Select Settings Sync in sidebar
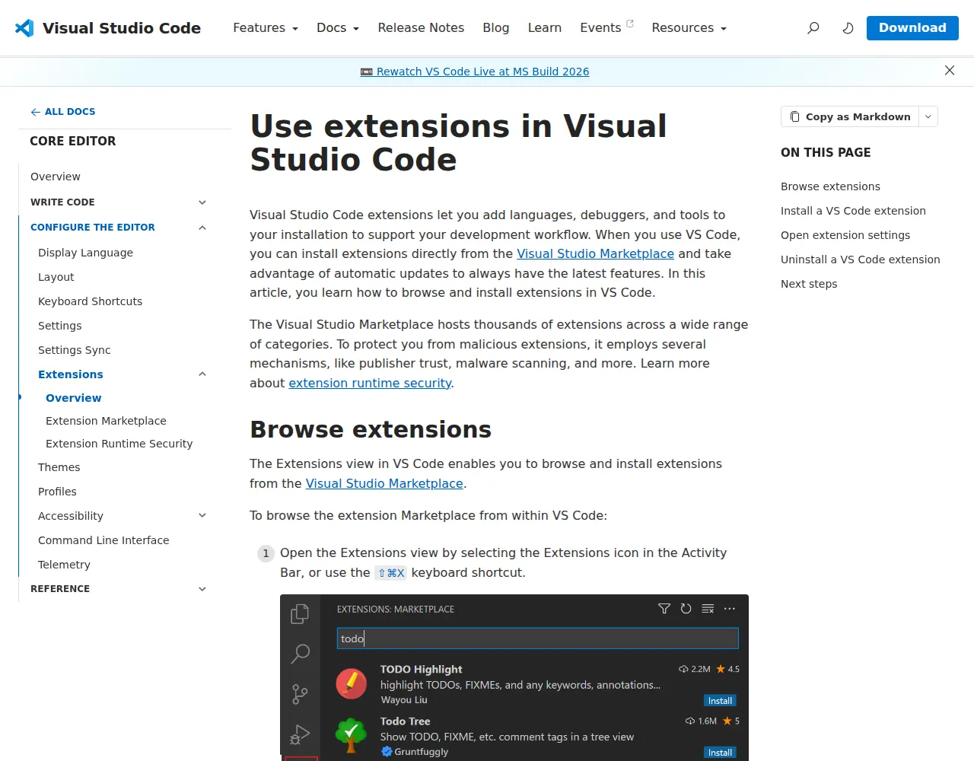The height and width of the screenshot is (761, 974). tap(75, 350)
